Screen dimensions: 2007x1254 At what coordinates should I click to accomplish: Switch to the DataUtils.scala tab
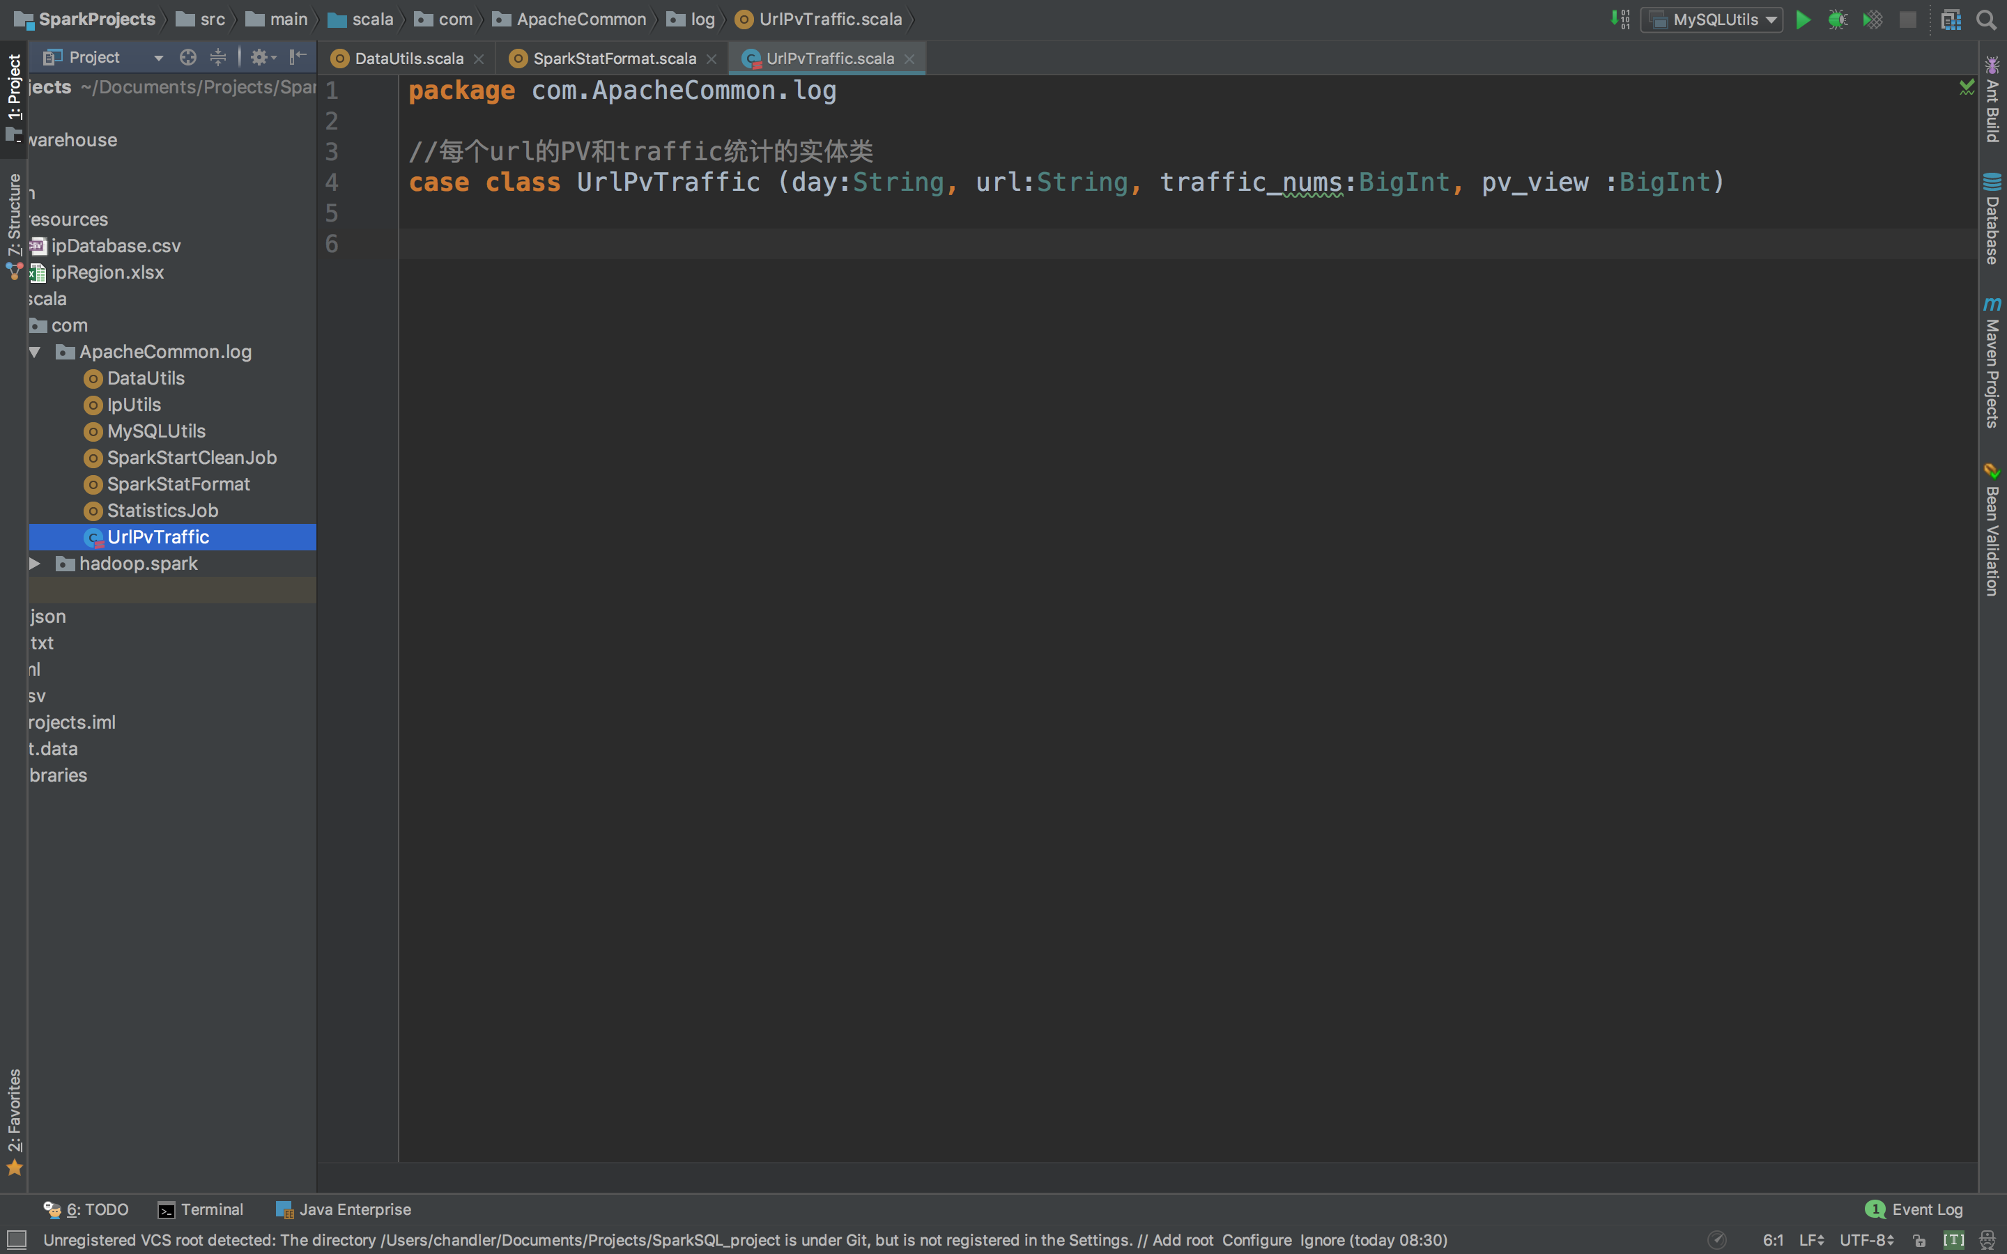[x=408, y=59]
